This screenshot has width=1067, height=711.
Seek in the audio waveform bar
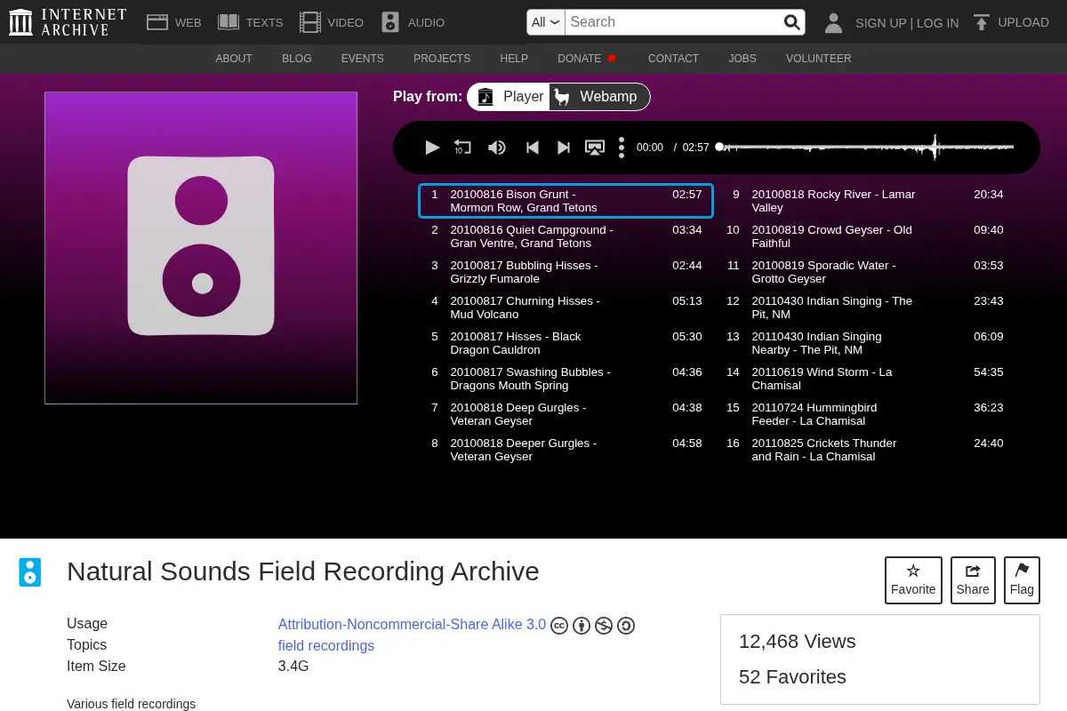(867, 148)
